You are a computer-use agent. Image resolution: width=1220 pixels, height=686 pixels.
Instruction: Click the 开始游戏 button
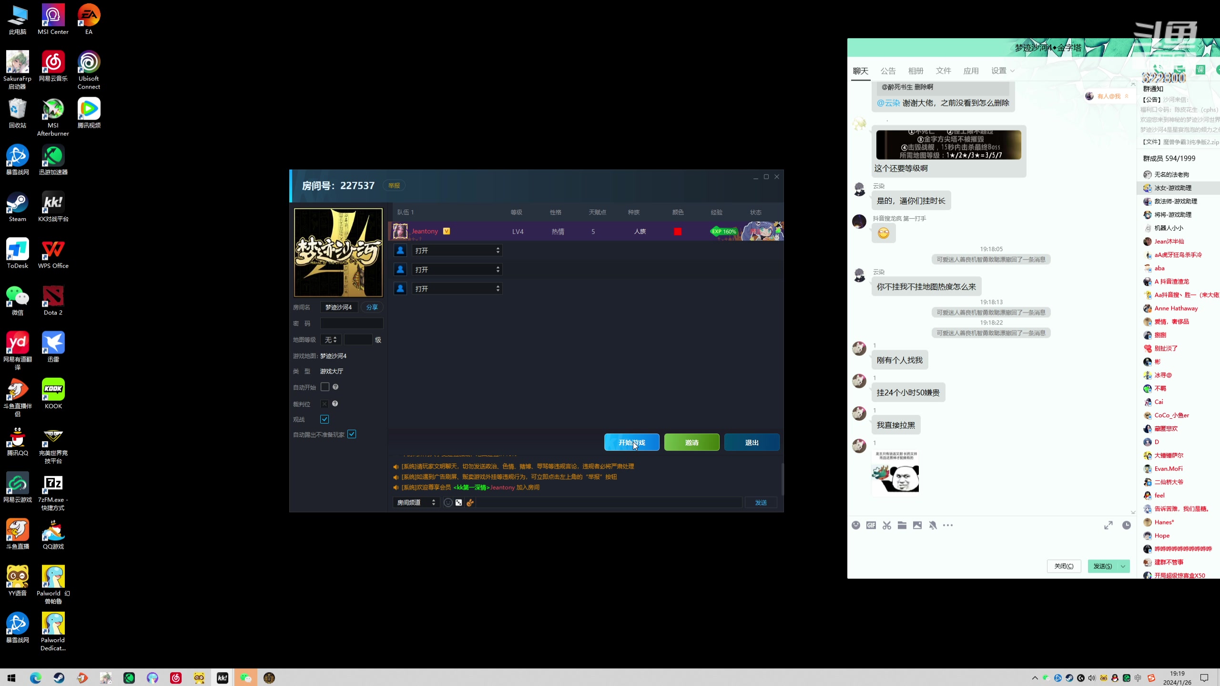pos(631,442)
